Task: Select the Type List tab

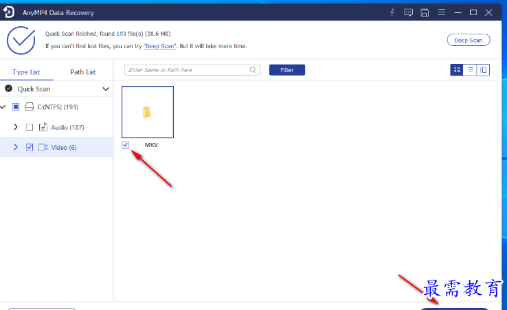Action: 26,72
